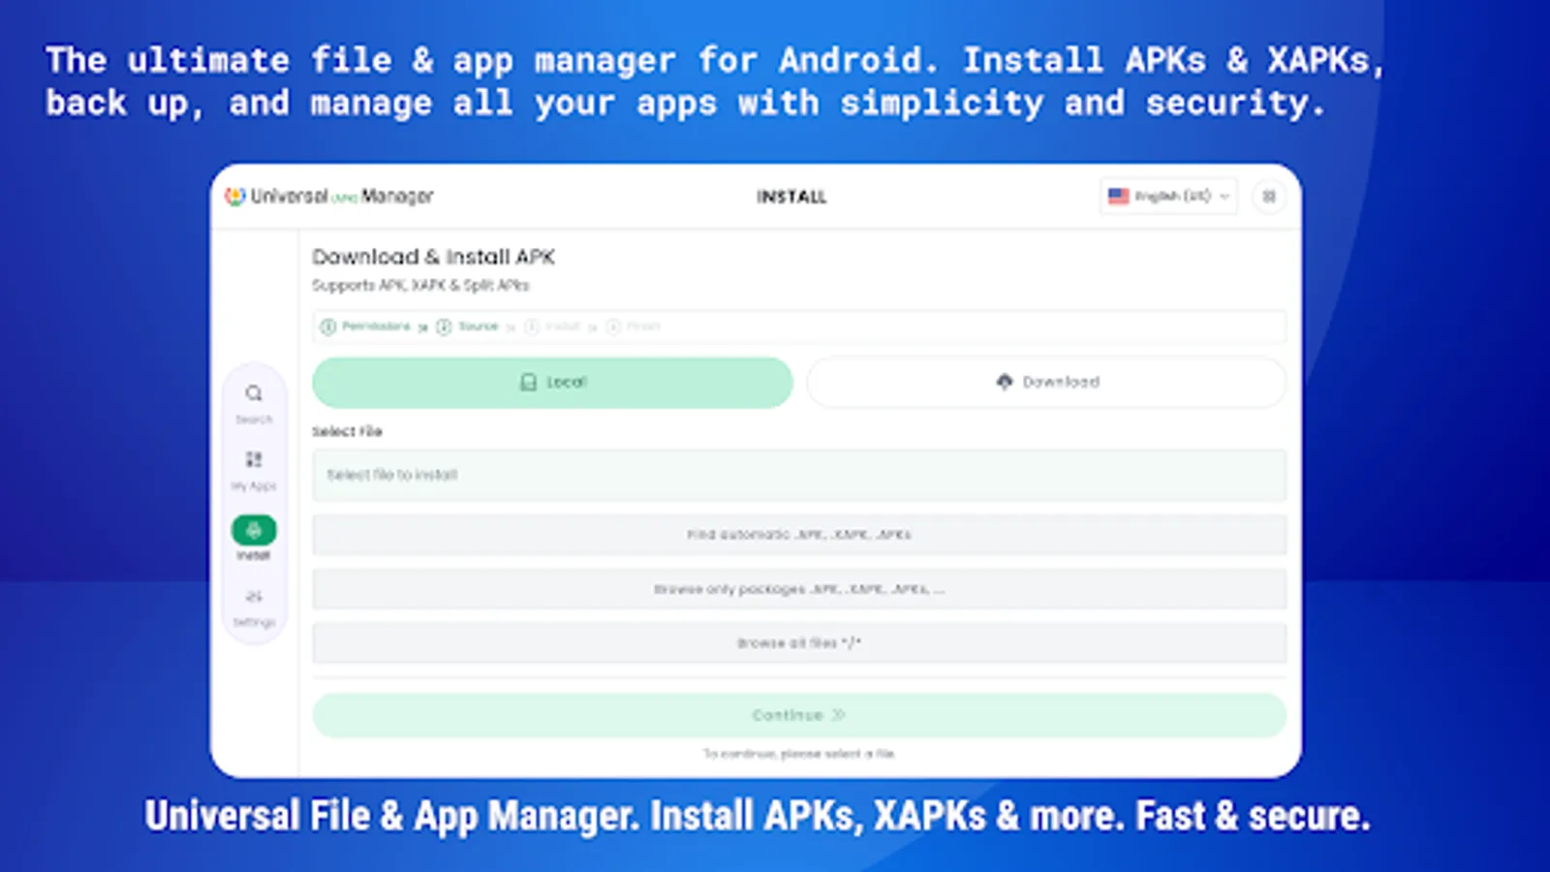Click the 'Select File' label
The image size is (1550, 872).
[347, 431]
